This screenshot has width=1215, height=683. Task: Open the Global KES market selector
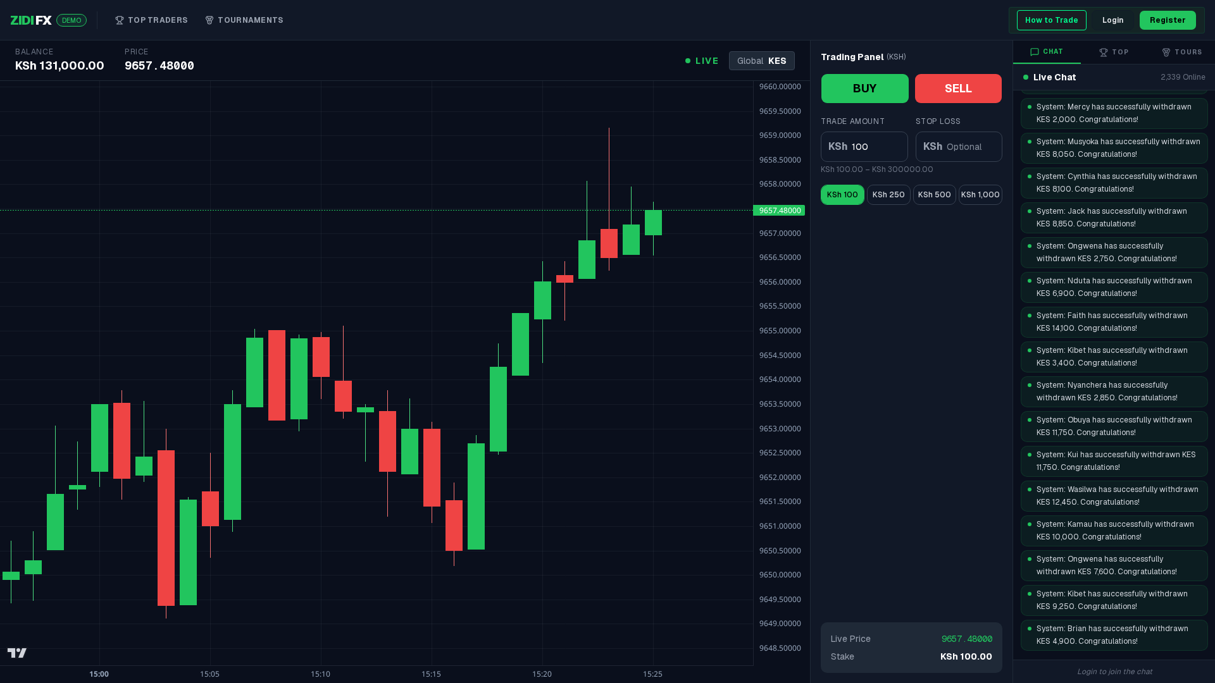761,61
